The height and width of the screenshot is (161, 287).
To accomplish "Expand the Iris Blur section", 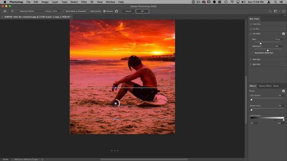I will tap(251, 29).
